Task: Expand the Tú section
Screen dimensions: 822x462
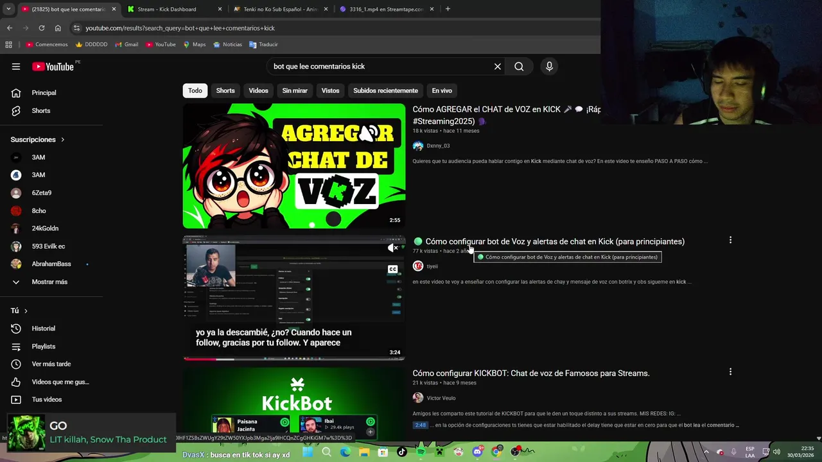Action: click(x=19, y=311)
